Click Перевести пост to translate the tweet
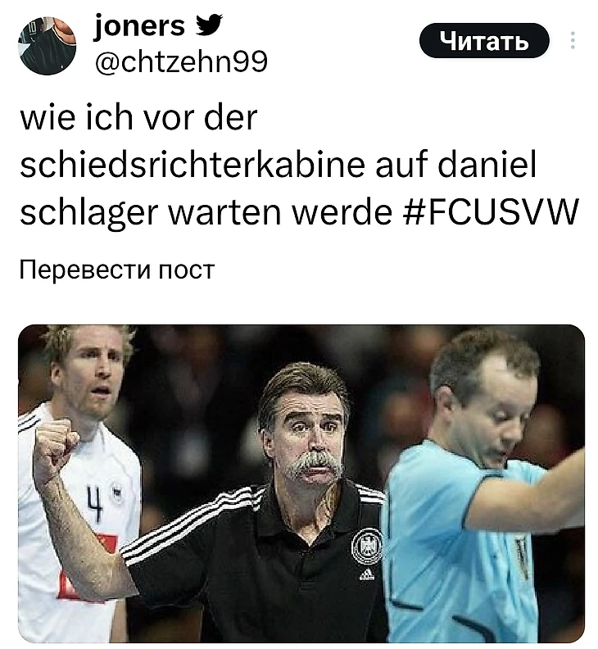Screen dimensions: 598x649 coord(117,270)
